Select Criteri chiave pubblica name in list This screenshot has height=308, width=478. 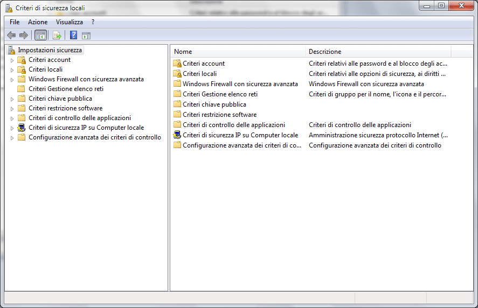click(214, 104)
